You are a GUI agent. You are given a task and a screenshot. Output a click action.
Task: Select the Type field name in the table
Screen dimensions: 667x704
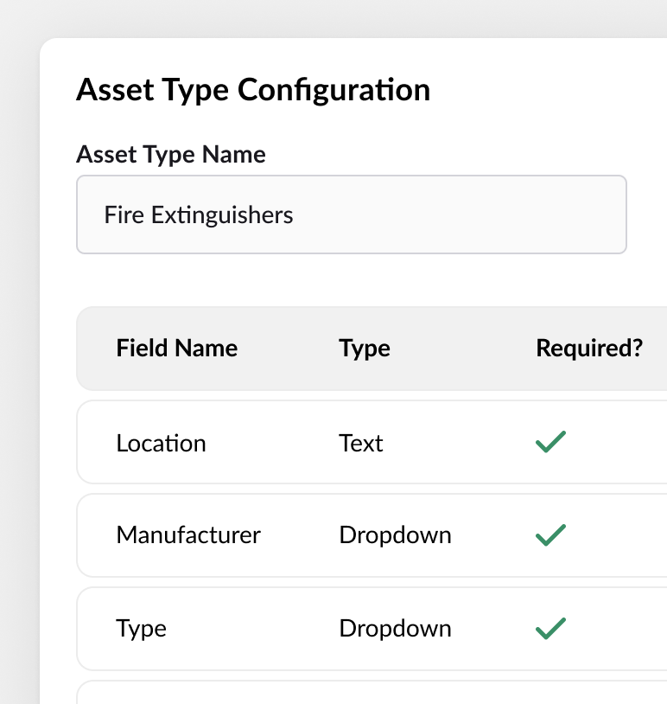point(141,629)
